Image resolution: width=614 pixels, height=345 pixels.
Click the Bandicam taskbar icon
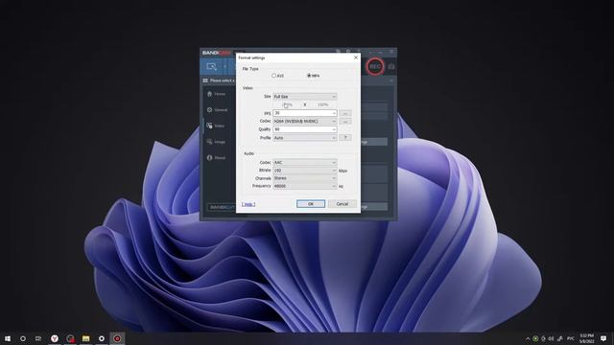coord(117,338)
